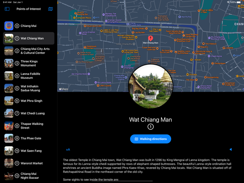Click Chedi Home map marker
244x183 pixels.
[x=209, y=56]
